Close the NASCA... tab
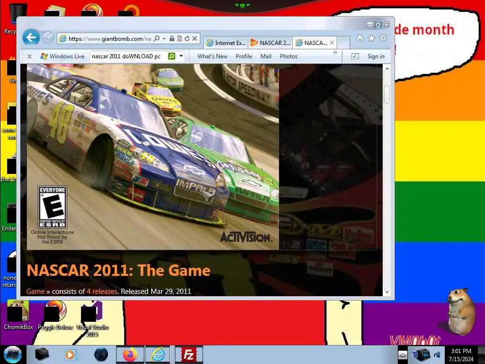The image size is (485, 364). click(x=332, y=43)
